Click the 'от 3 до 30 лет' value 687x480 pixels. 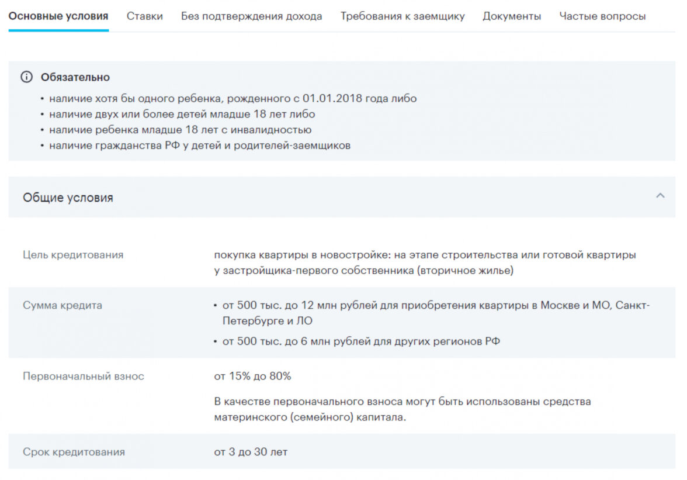click(251, 452)
